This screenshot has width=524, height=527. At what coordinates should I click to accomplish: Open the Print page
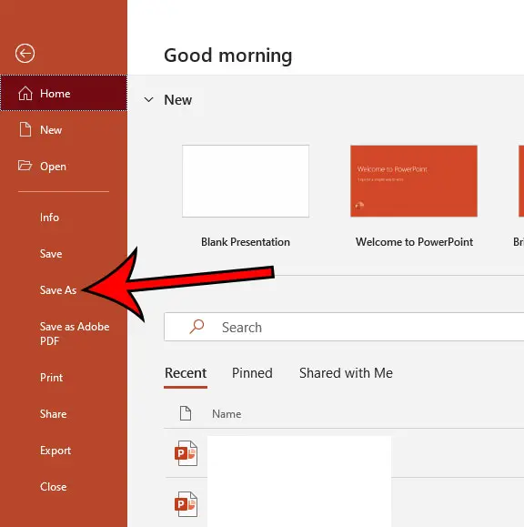point(51,378)
